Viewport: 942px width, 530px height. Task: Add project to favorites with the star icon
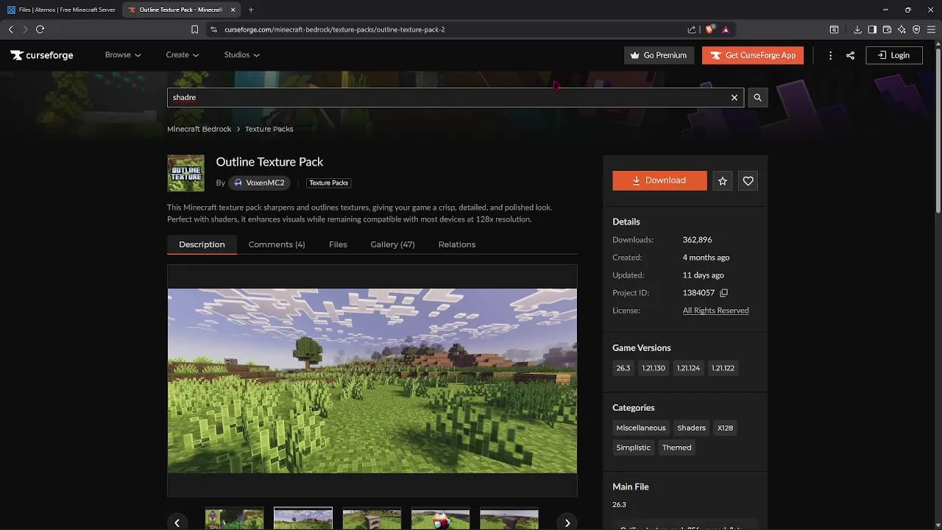coord(723,180)
